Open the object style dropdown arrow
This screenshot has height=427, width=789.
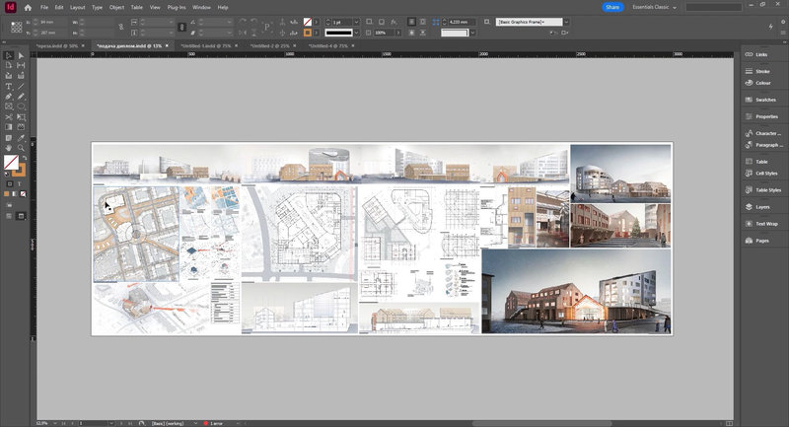click(x=566, y=22)
